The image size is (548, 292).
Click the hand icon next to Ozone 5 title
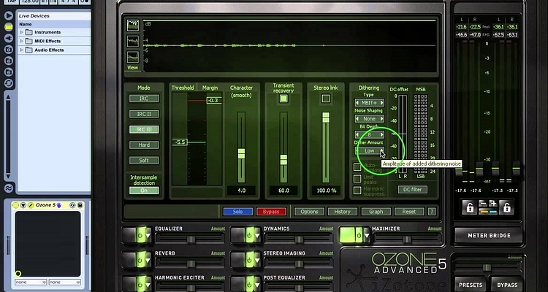pos(59,205)
